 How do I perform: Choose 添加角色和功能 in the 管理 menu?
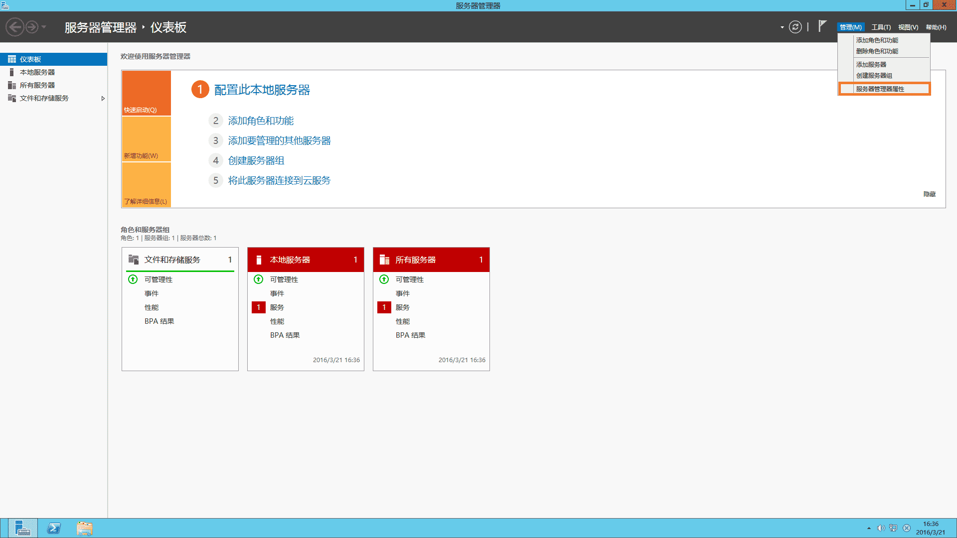(877, 40)
